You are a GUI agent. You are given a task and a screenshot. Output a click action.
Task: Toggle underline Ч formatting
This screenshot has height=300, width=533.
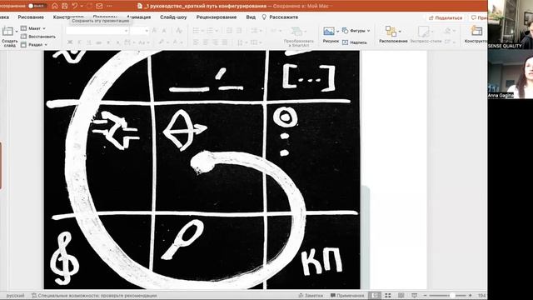(x=89, y=42)
